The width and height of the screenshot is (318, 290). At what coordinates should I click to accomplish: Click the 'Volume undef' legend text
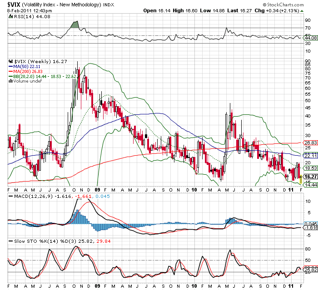[x=28, y=81]
